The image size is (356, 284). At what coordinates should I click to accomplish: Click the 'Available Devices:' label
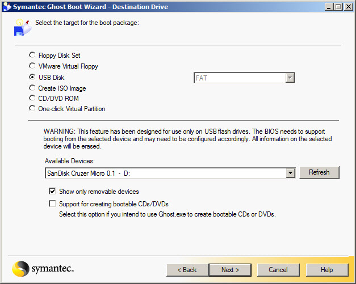click(69, 161)
